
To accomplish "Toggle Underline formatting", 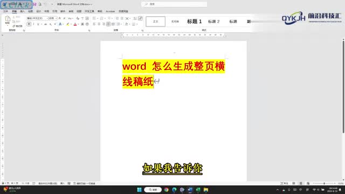I will click(x=38, y=24).
